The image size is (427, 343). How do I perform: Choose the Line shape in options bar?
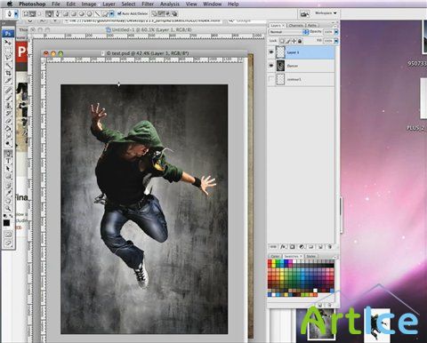97,14
